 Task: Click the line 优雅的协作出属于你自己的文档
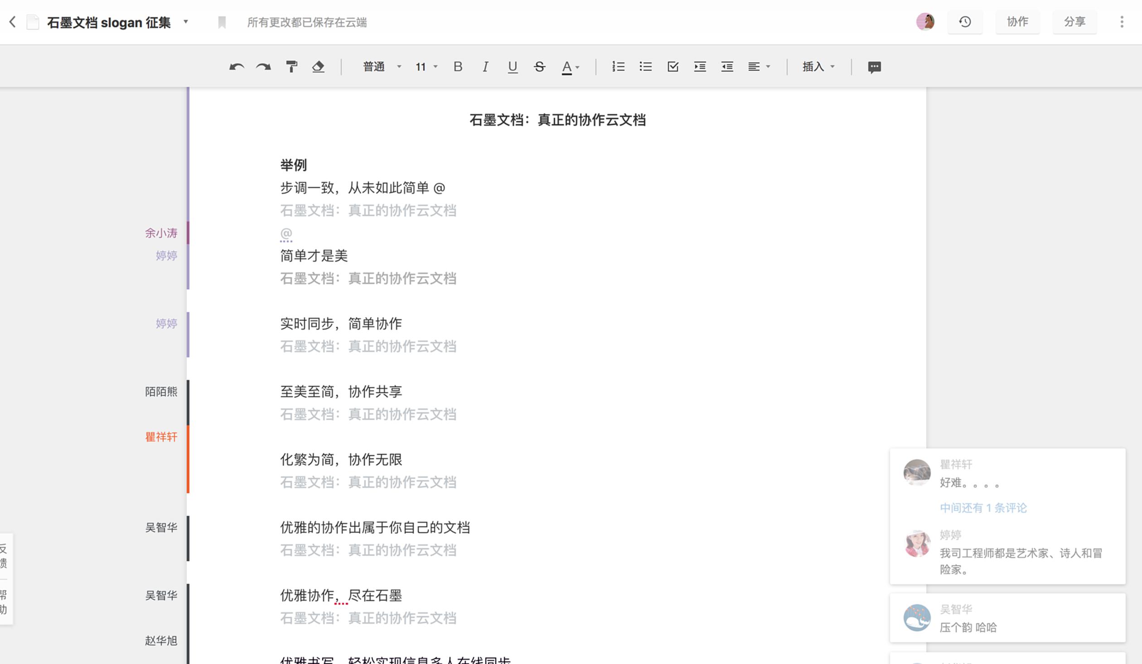[x=375, y=527]
